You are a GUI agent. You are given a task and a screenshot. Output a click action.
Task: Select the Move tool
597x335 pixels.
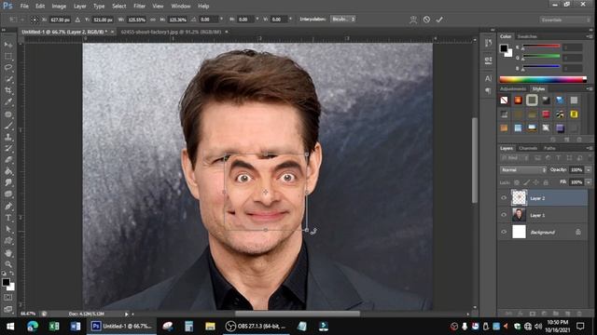[x=8, y=45]
